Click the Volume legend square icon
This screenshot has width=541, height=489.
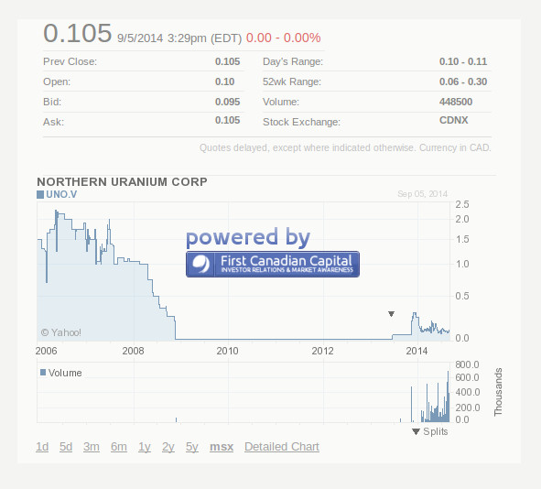coord(43,373)
